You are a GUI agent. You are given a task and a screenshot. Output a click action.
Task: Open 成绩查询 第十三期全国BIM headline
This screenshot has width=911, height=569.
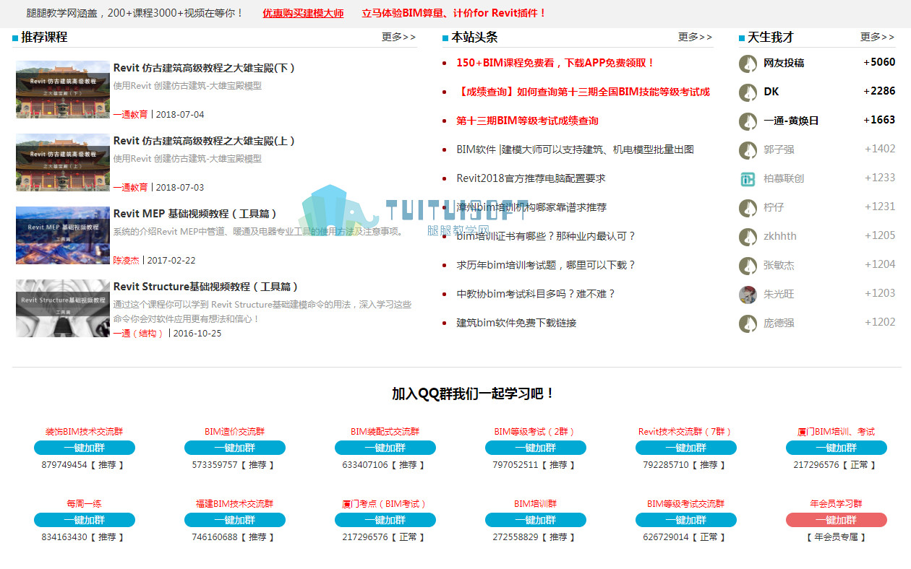(x=583, y=92)
